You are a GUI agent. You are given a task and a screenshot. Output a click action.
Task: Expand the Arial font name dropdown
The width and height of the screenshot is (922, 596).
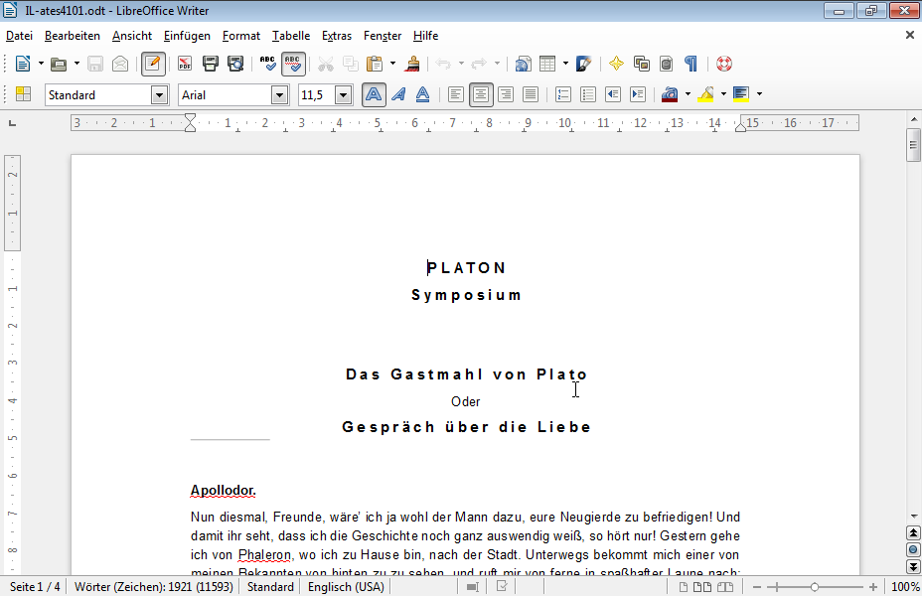[x=280, y=94]
